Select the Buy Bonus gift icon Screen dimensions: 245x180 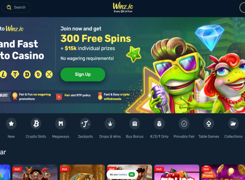point(135,124)
